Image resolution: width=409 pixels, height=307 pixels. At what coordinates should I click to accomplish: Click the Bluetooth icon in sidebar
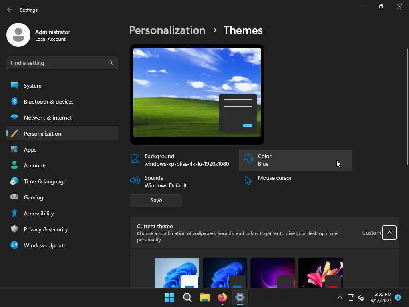[x=14, y=101]
